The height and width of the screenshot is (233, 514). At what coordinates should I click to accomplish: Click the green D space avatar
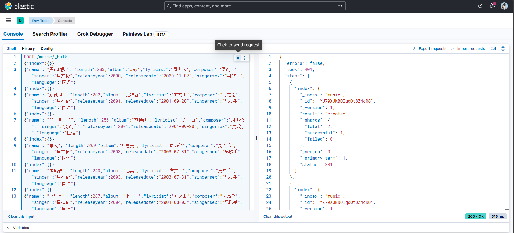coord(20,20)
